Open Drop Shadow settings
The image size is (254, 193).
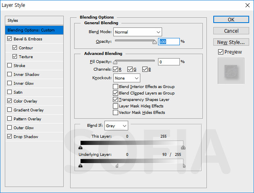(x=26, y=137)
